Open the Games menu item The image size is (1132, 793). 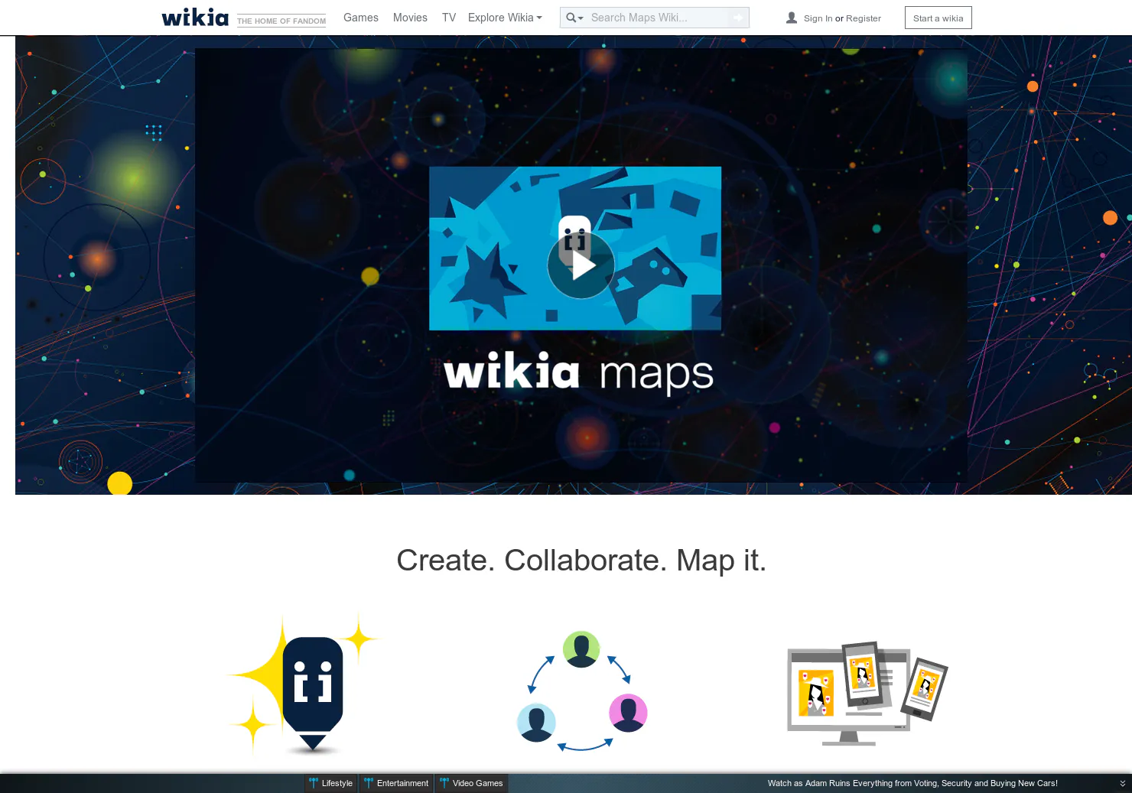point(361,18)
